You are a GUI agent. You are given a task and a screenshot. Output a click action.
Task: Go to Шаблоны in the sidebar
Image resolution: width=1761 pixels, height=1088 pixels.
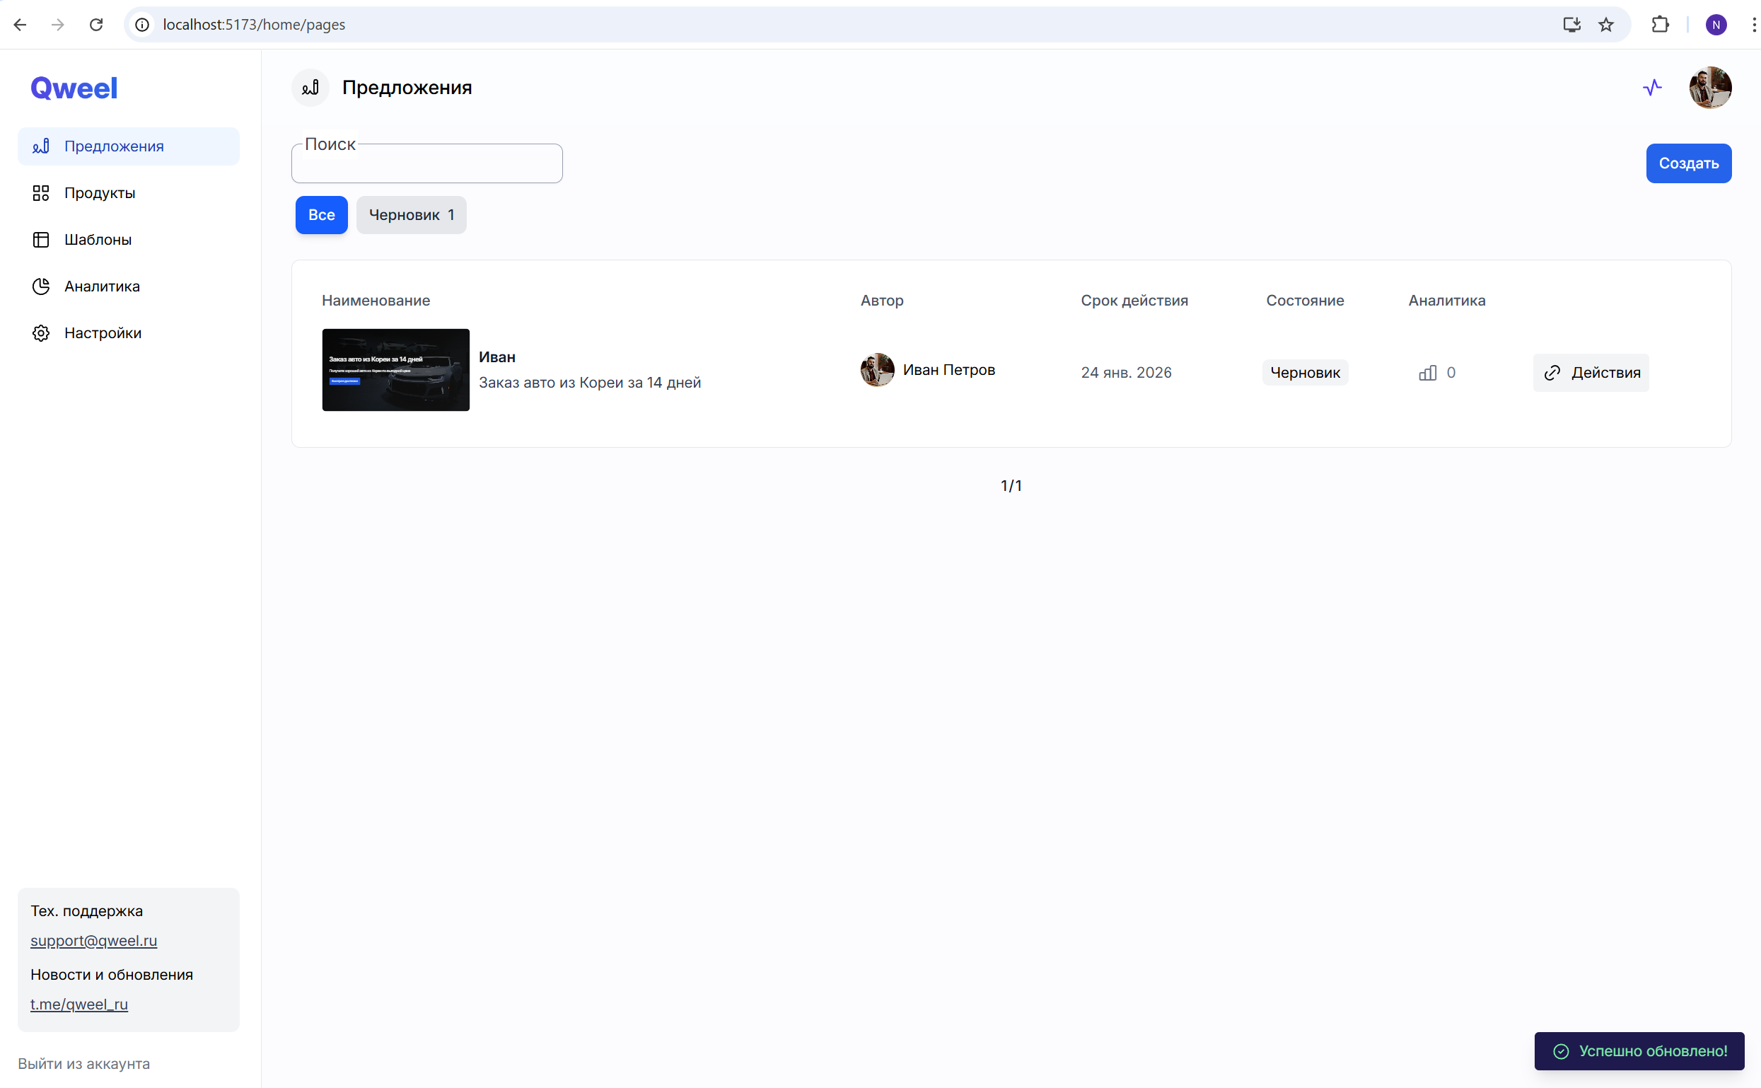98,240
